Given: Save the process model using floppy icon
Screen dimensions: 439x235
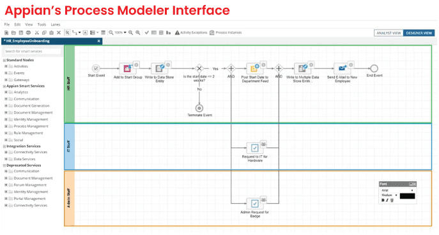Looking at the screenshot, I should point(21,33).
